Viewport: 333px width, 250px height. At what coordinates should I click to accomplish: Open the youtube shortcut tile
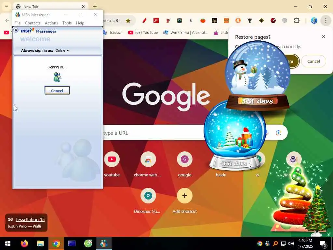point(112,159)
